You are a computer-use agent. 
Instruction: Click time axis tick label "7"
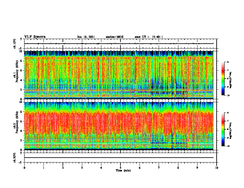[159, 168]
